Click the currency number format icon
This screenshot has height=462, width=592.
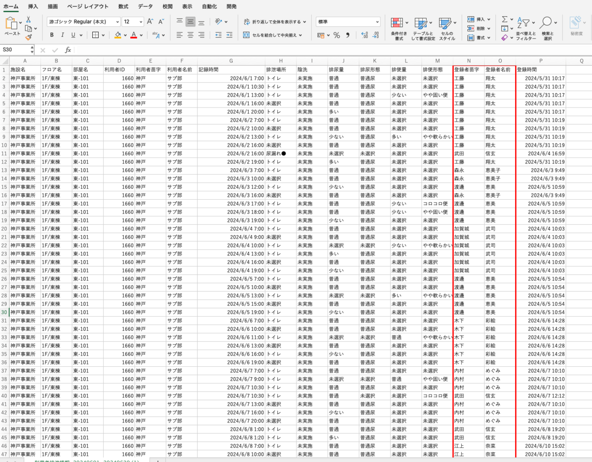tap(321, 35)
